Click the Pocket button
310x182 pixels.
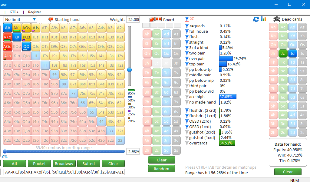click(39, 164)
